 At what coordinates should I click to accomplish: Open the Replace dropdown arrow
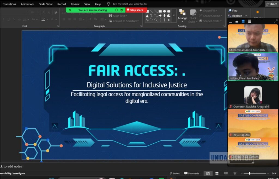coord(246,16)
